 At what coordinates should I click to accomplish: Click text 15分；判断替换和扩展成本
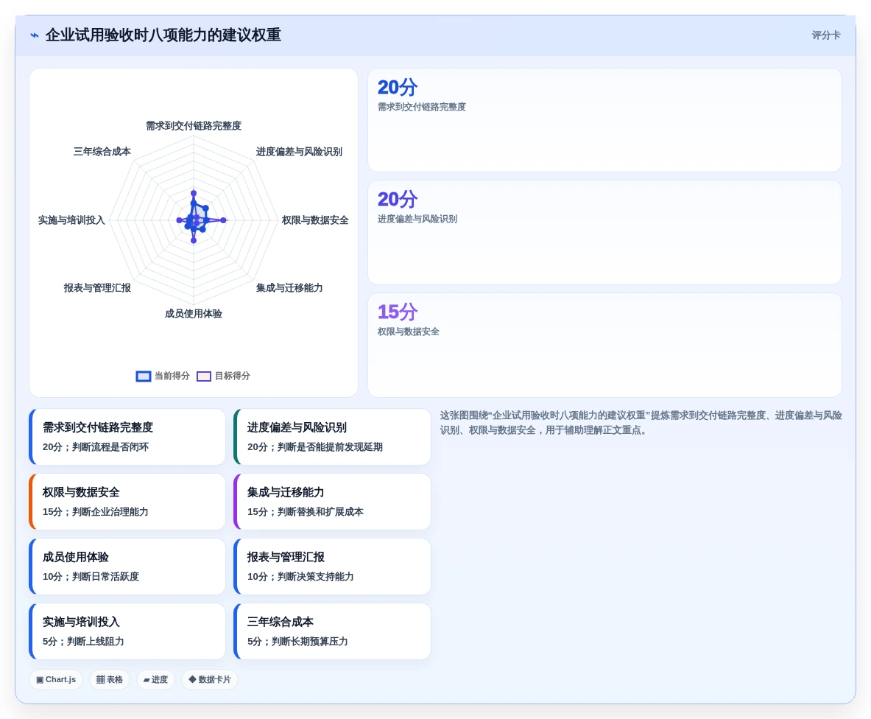coord(305,512)
